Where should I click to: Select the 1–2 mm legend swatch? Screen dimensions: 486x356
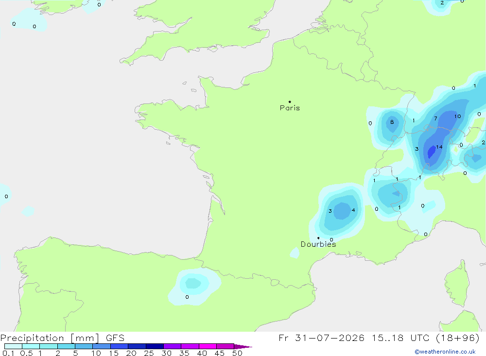49,346
